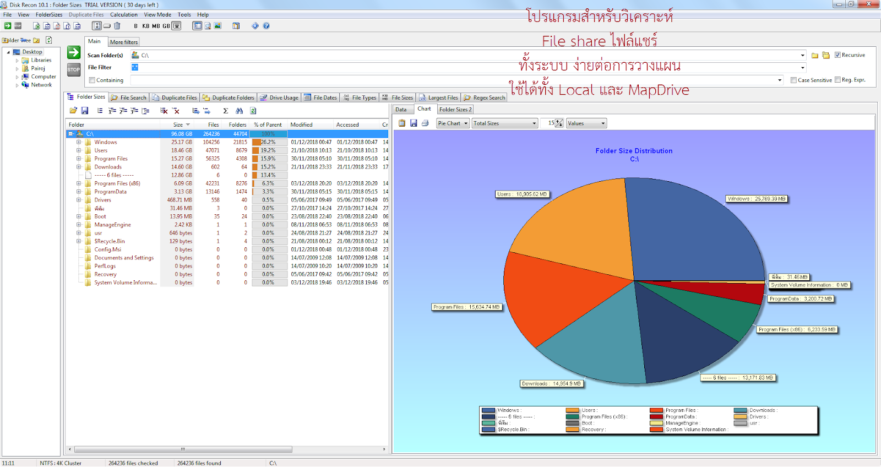Click the chart save disk icon
The image size is (881, 467).
[414, 123]
